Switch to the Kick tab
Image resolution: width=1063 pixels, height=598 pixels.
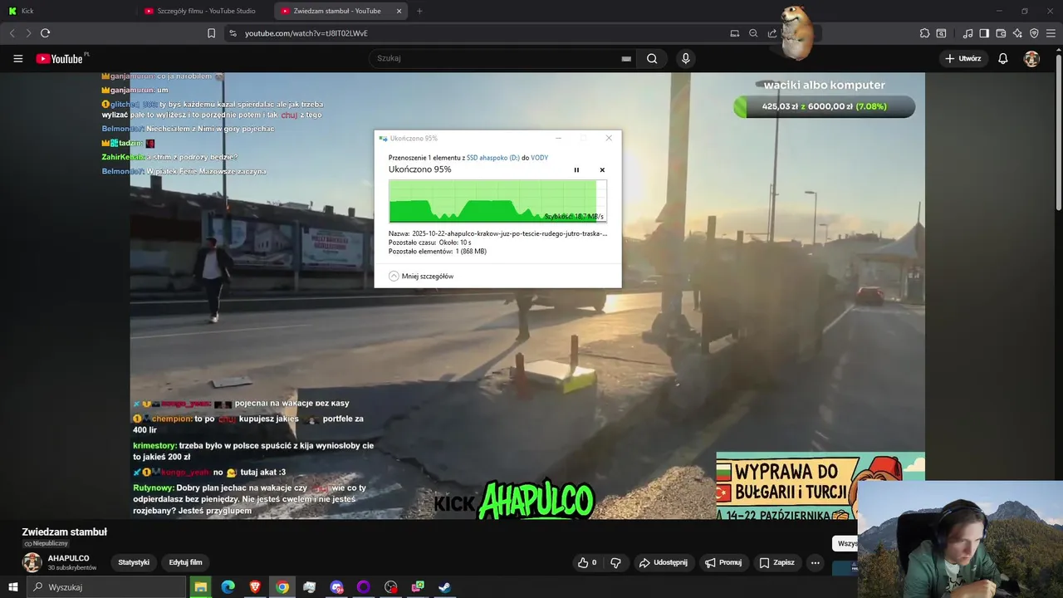[x=66, y=11]
